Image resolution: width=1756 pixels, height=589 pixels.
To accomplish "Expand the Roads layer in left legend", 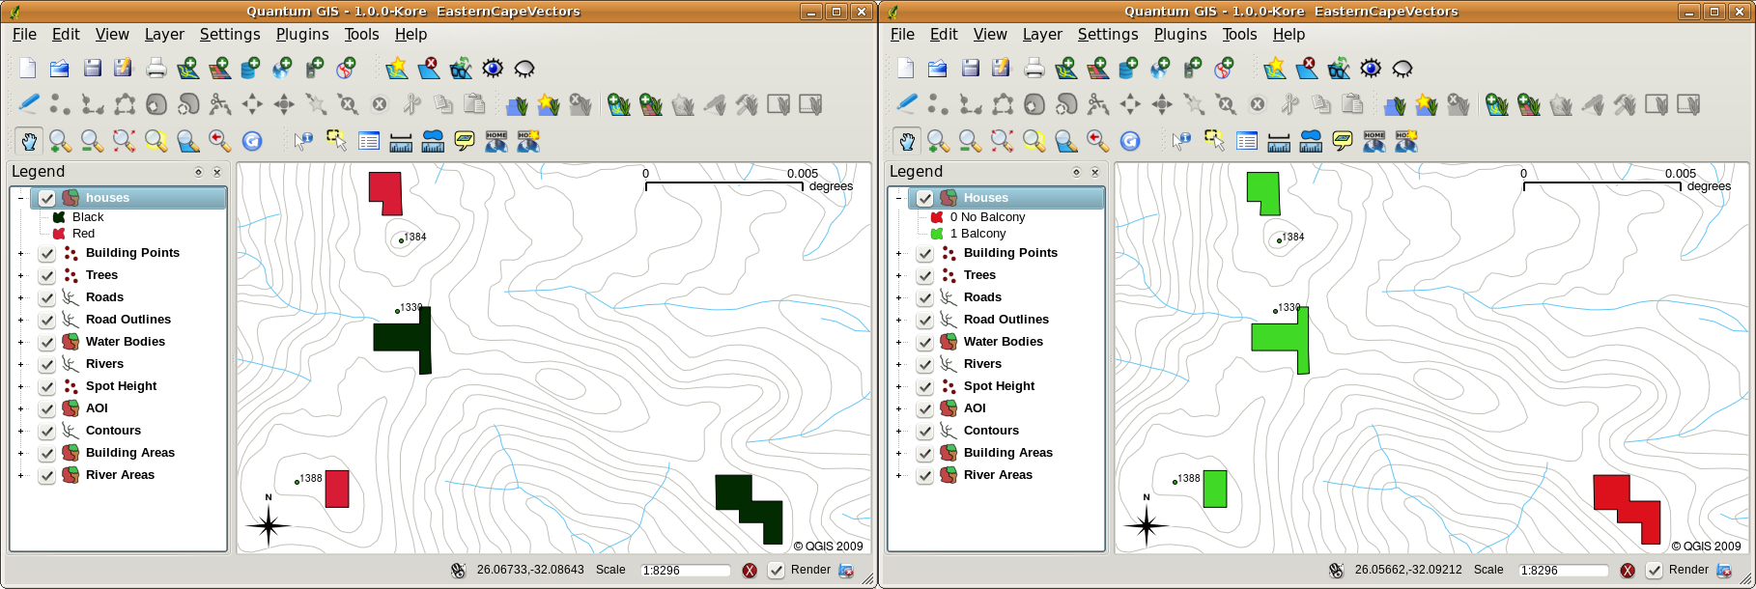I will click(20, 297).
